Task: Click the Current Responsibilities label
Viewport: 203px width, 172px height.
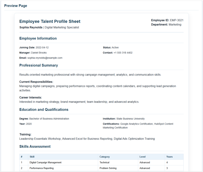Action: pyautogui.click(x=36, y=82)
